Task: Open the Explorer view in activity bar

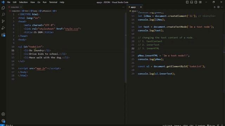Action: pos(3,8)
